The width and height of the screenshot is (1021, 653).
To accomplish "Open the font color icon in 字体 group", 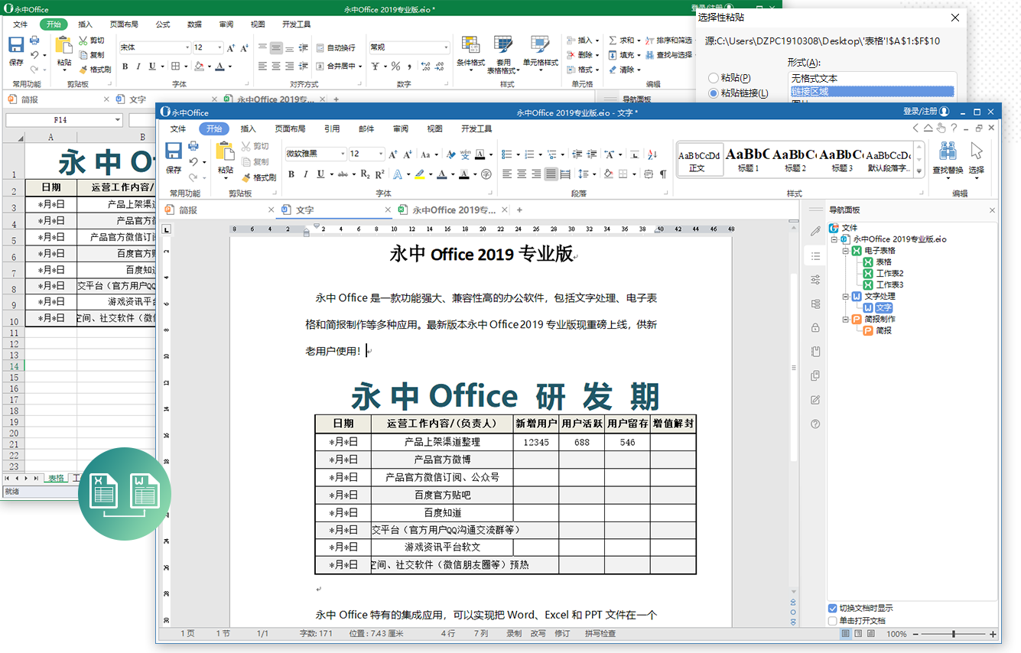I will [442, 174].
